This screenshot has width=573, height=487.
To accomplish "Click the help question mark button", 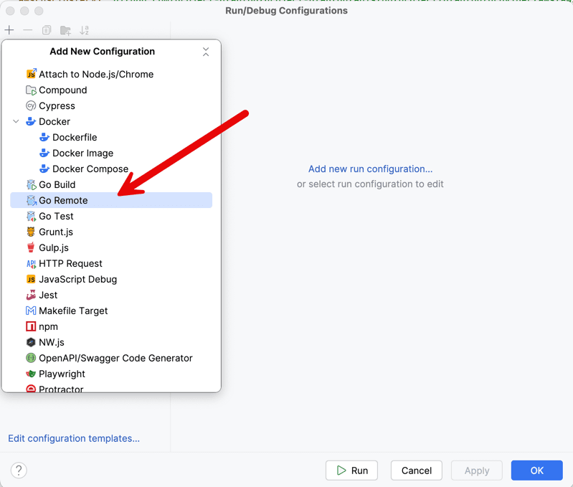I will tap(19, 471).
